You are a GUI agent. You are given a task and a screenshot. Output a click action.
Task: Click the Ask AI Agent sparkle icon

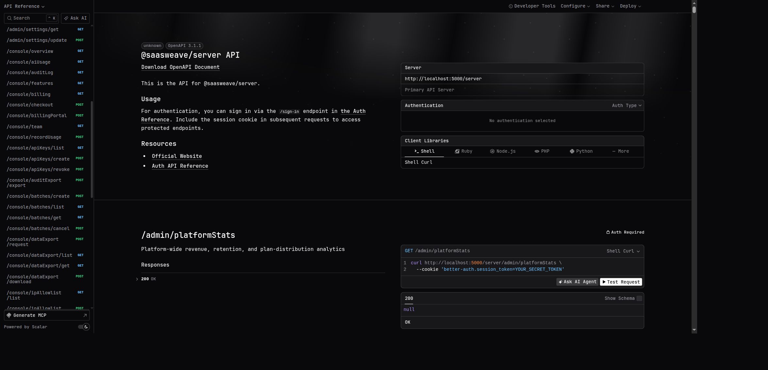560,282
